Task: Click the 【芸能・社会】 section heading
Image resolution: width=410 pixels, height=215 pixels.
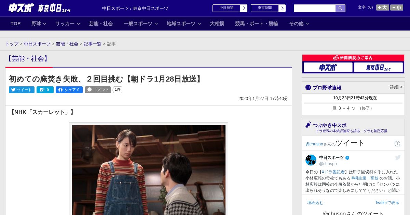Action: (28, 59)
